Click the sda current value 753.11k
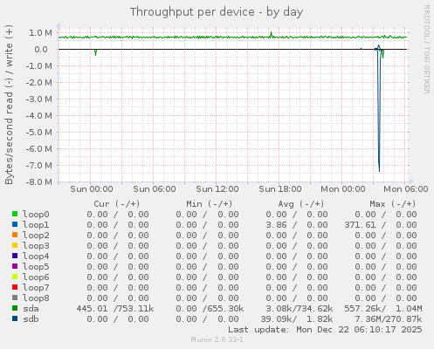The height and width of the screenshot is (349, 434). click(136, 309)
